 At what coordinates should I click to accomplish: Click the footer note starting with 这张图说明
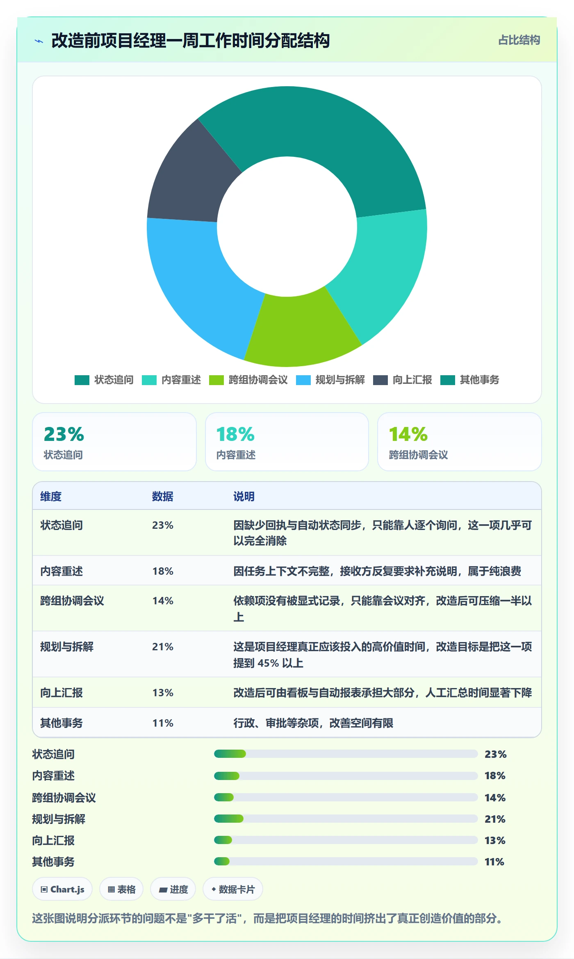click(269, 918)
